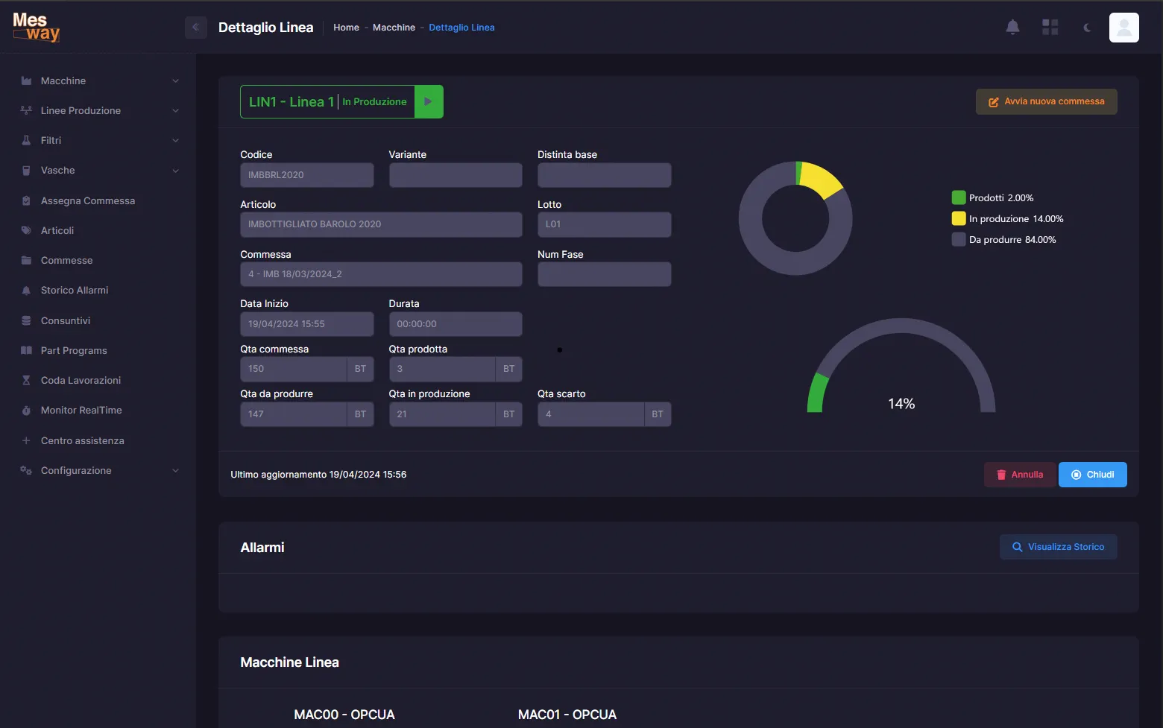Click the Configurazione gears icon

(26, 470)
